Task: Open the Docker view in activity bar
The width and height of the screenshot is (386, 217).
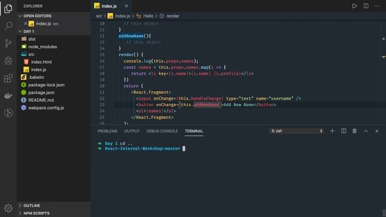Action: click(8, 96)
